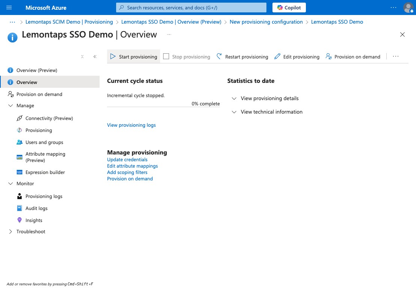Click the Expression builder code icon

coord(20,172)
